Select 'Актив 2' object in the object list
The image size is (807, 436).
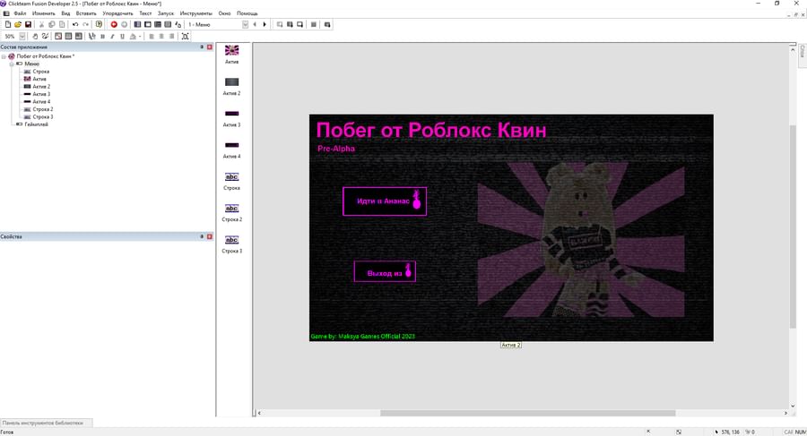point(231,86)
